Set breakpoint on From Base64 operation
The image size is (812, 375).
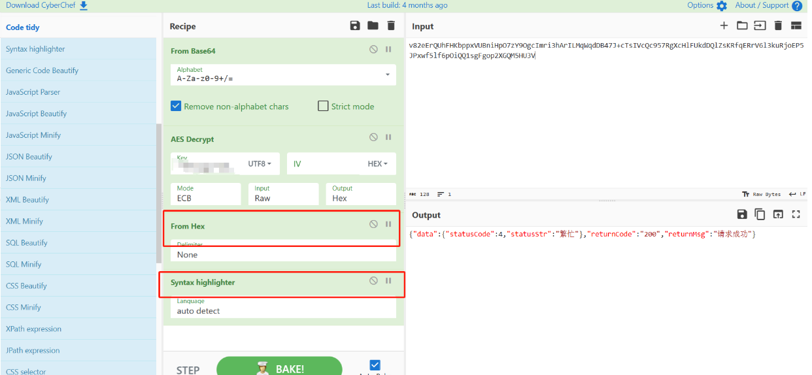coord(388,49)
